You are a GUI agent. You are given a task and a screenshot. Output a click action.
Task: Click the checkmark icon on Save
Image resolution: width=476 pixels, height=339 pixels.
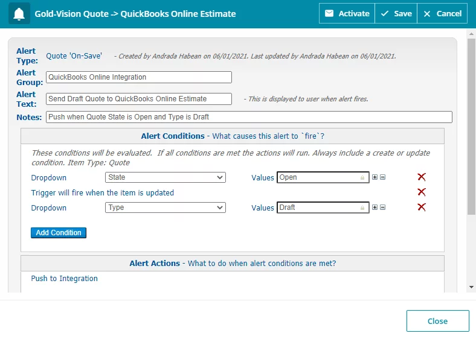[x=385, y=14]
